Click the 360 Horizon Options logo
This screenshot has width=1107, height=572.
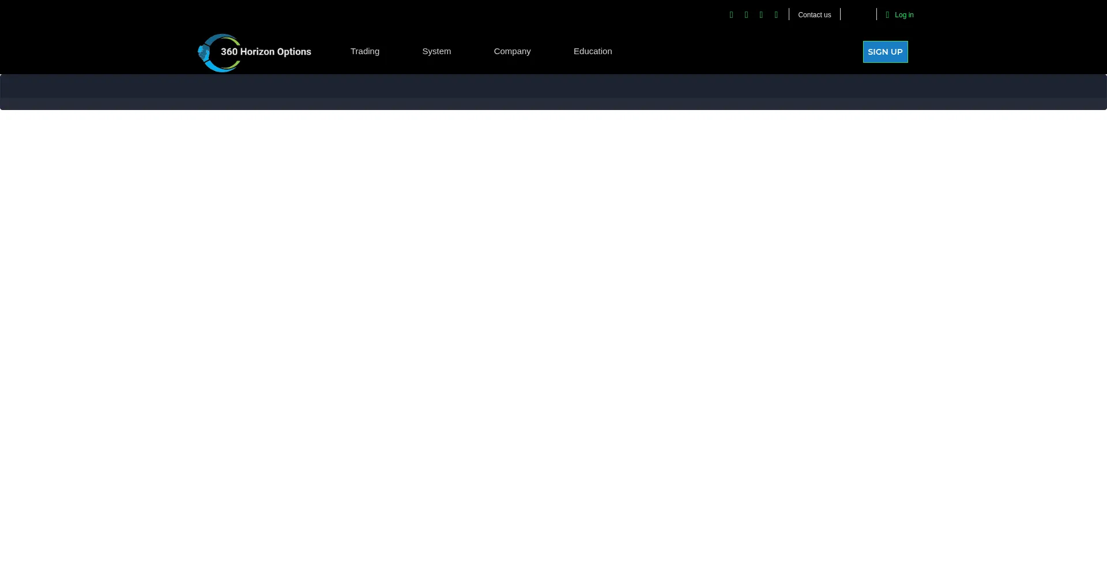pyautogui.click(x=254, y=52)
